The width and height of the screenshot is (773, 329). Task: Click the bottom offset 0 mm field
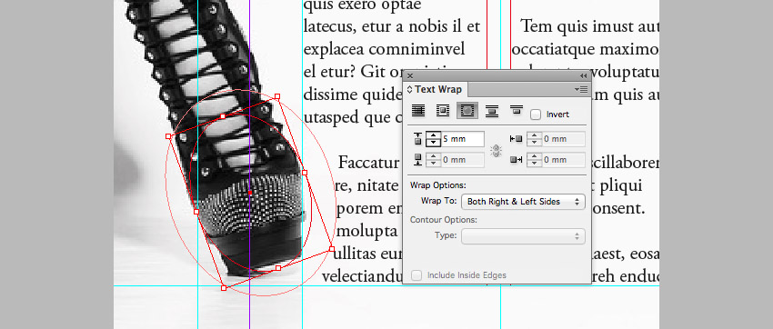point(462,160)
